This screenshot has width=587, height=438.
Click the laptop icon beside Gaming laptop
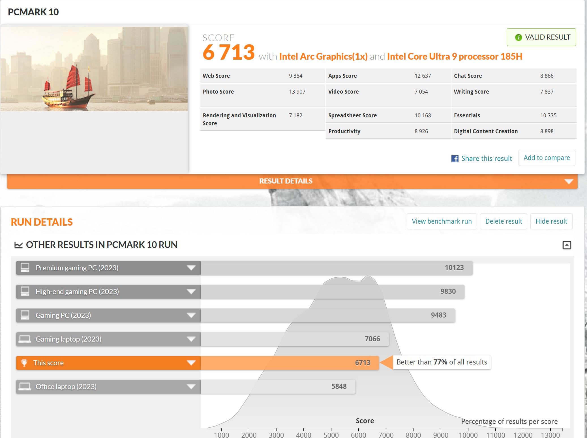[25, 339]
